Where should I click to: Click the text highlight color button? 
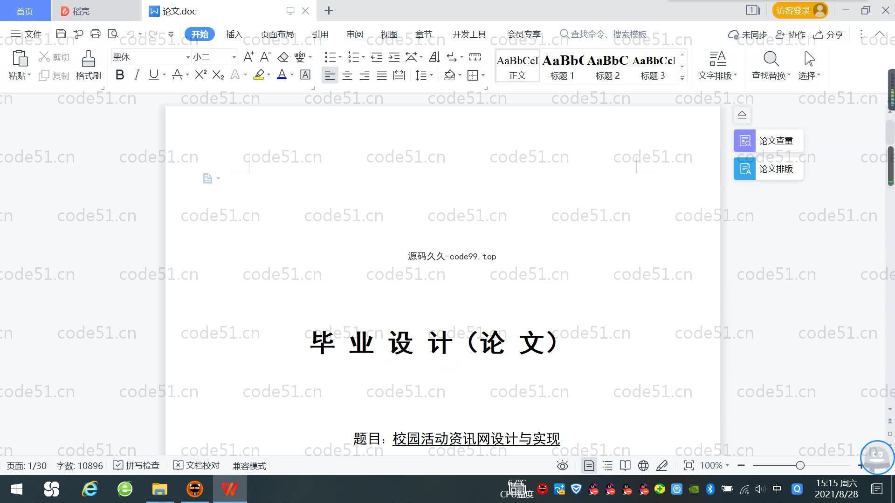[259, 75]
